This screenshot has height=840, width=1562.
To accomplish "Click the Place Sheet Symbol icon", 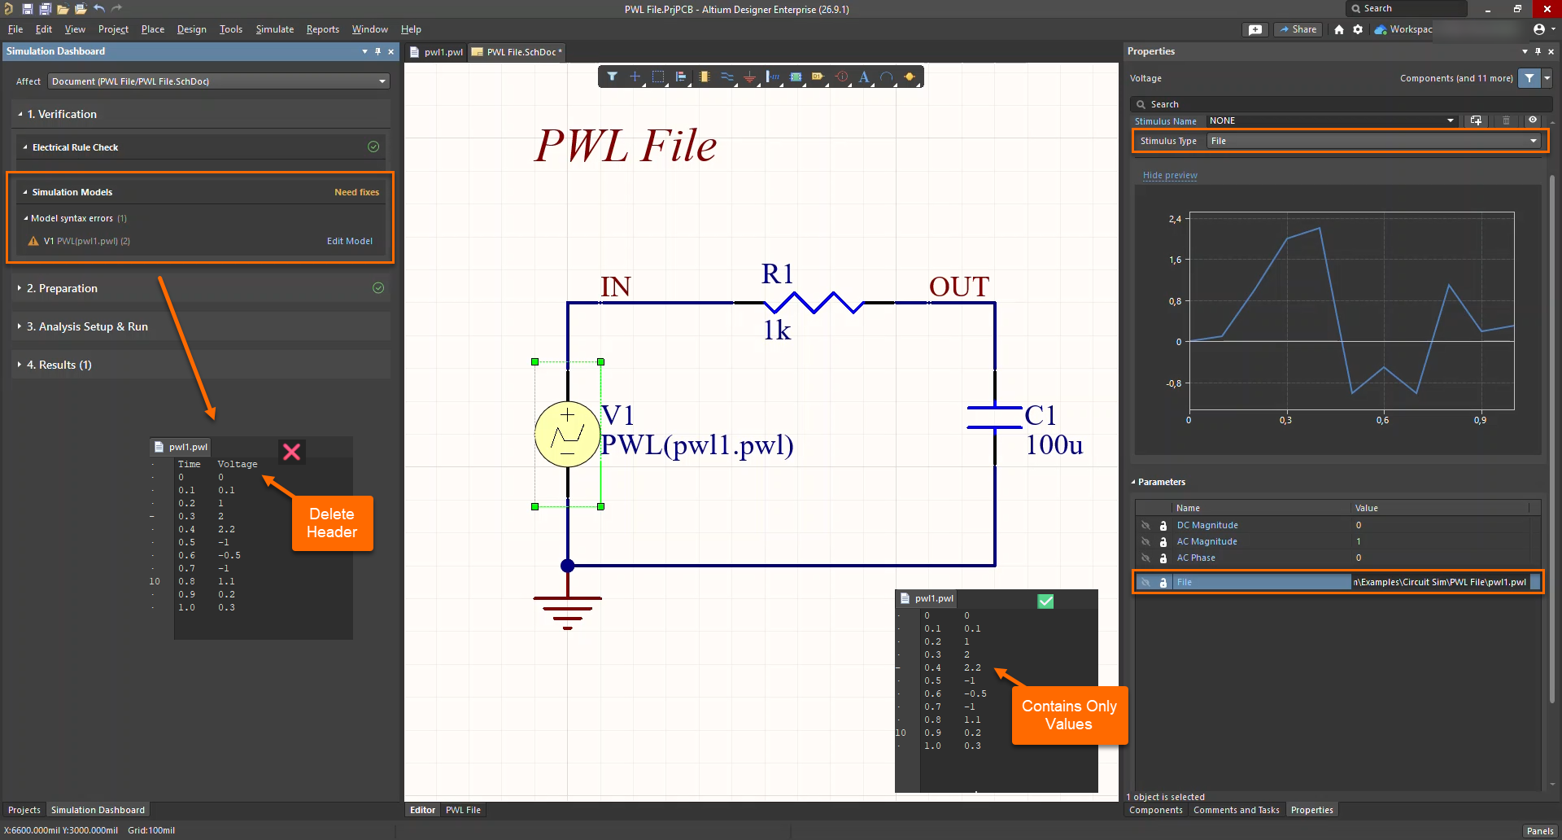I will pyautogui.click(x=796, y=77).
